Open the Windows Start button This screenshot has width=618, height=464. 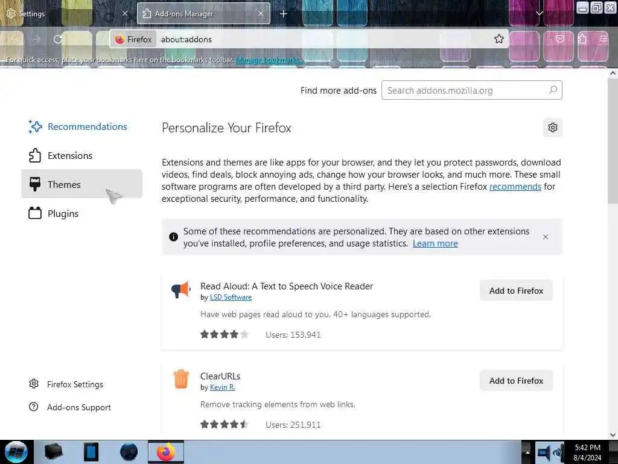pos(16,452)
